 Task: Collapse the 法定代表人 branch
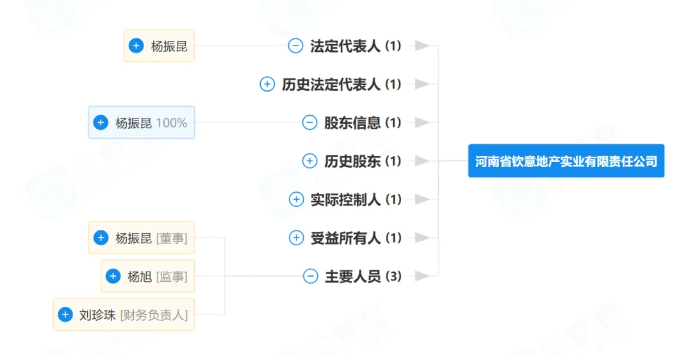coord(295,45)
